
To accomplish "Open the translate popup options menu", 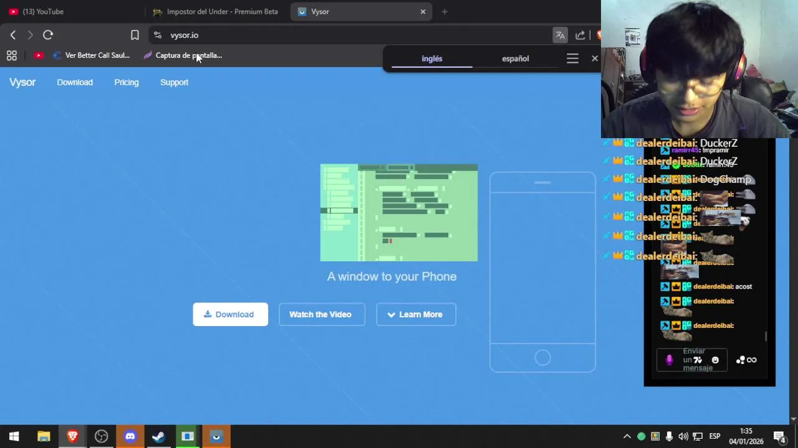I will click(x=572, y=58).
